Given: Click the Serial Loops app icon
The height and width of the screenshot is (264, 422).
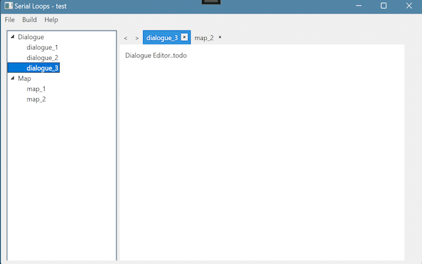Looking at the screenshot, I should pyautogui.click(x=9, y=6).
